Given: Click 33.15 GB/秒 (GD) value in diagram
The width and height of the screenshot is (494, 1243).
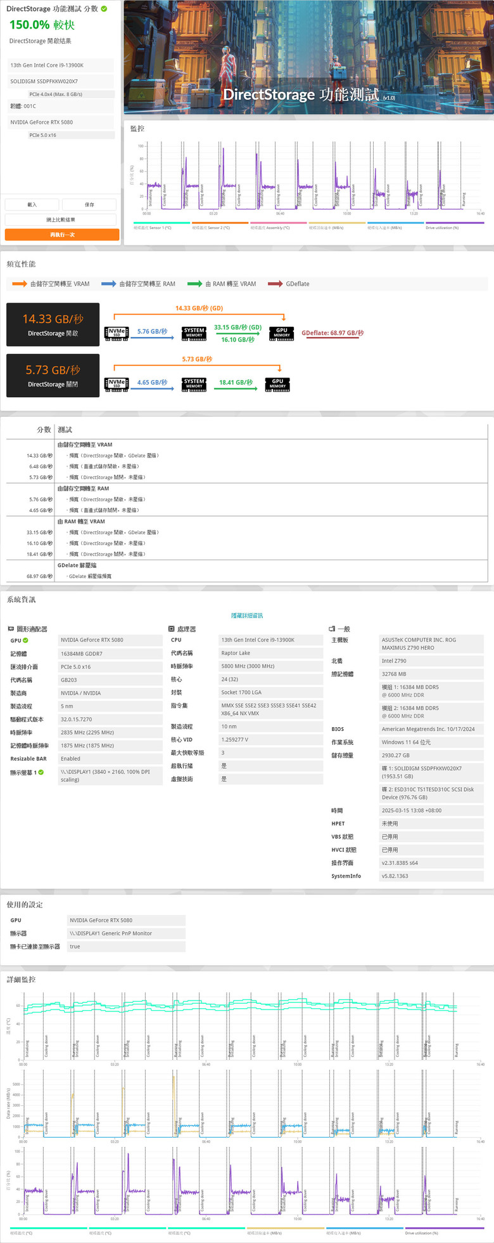Looking at the screenshot, I should 237,327.
